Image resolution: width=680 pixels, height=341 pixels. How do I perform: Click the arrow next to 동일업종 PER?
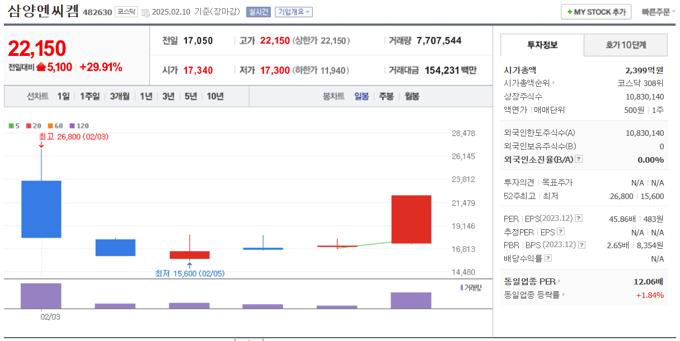(x=559, y=282)
